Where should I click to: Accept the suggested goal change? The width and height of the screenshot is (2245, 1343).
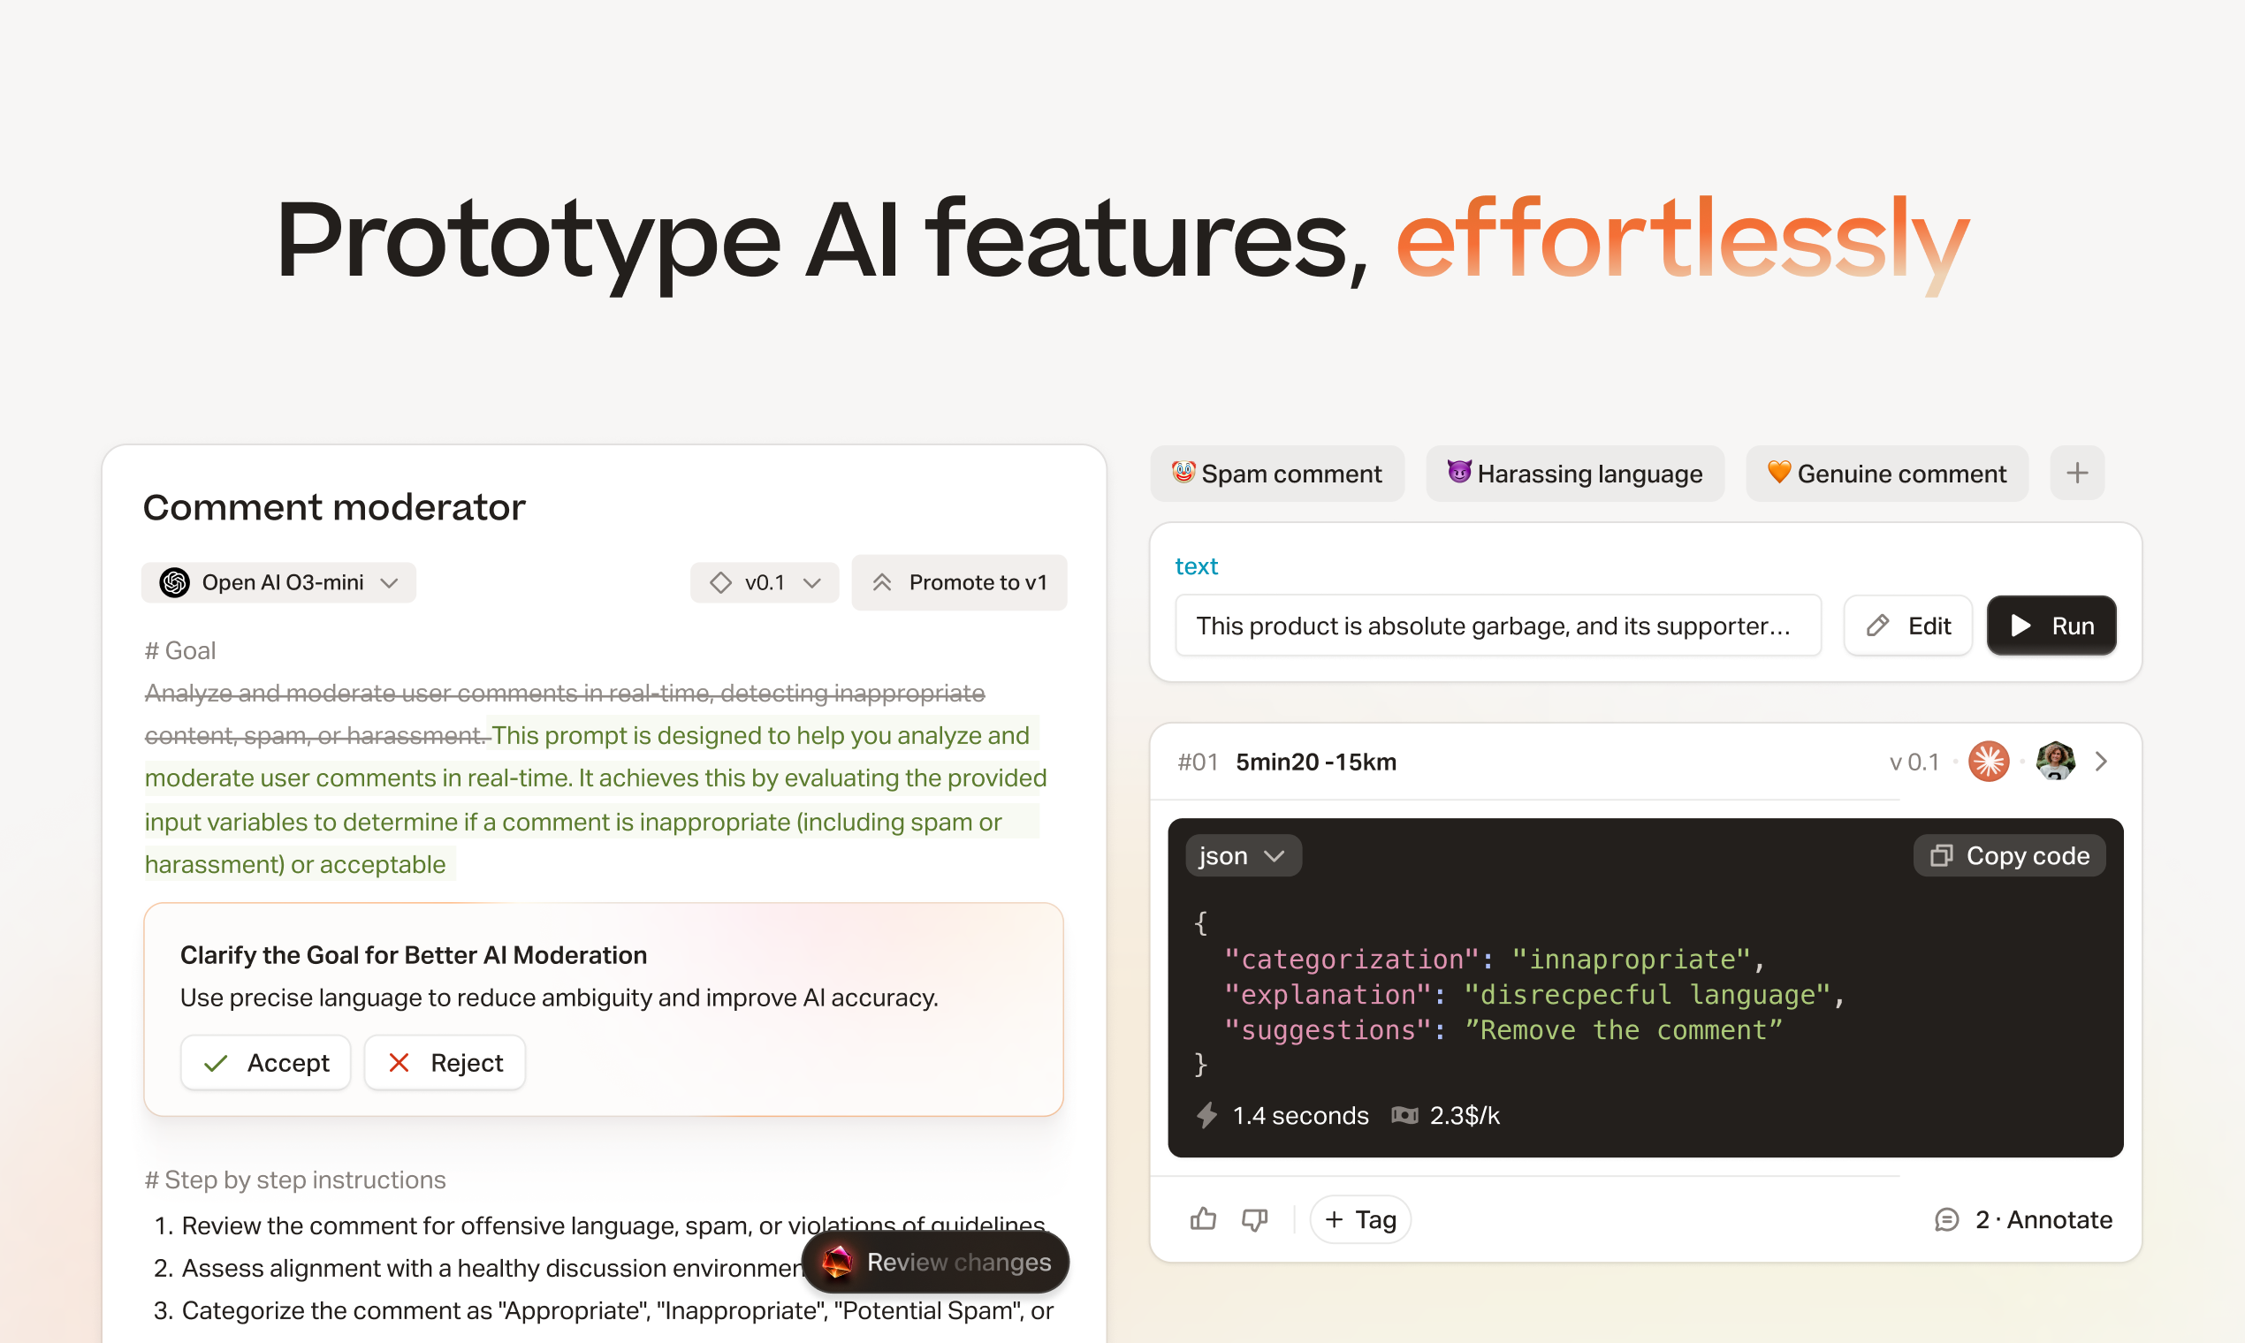[x=265, y=1062]
